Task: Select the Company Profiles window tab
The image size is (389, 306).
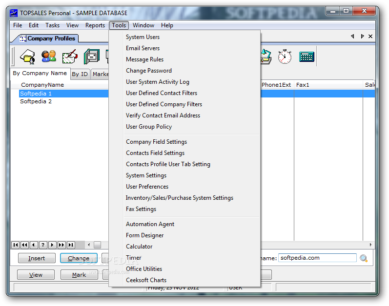Action: [x=48, y=38]
